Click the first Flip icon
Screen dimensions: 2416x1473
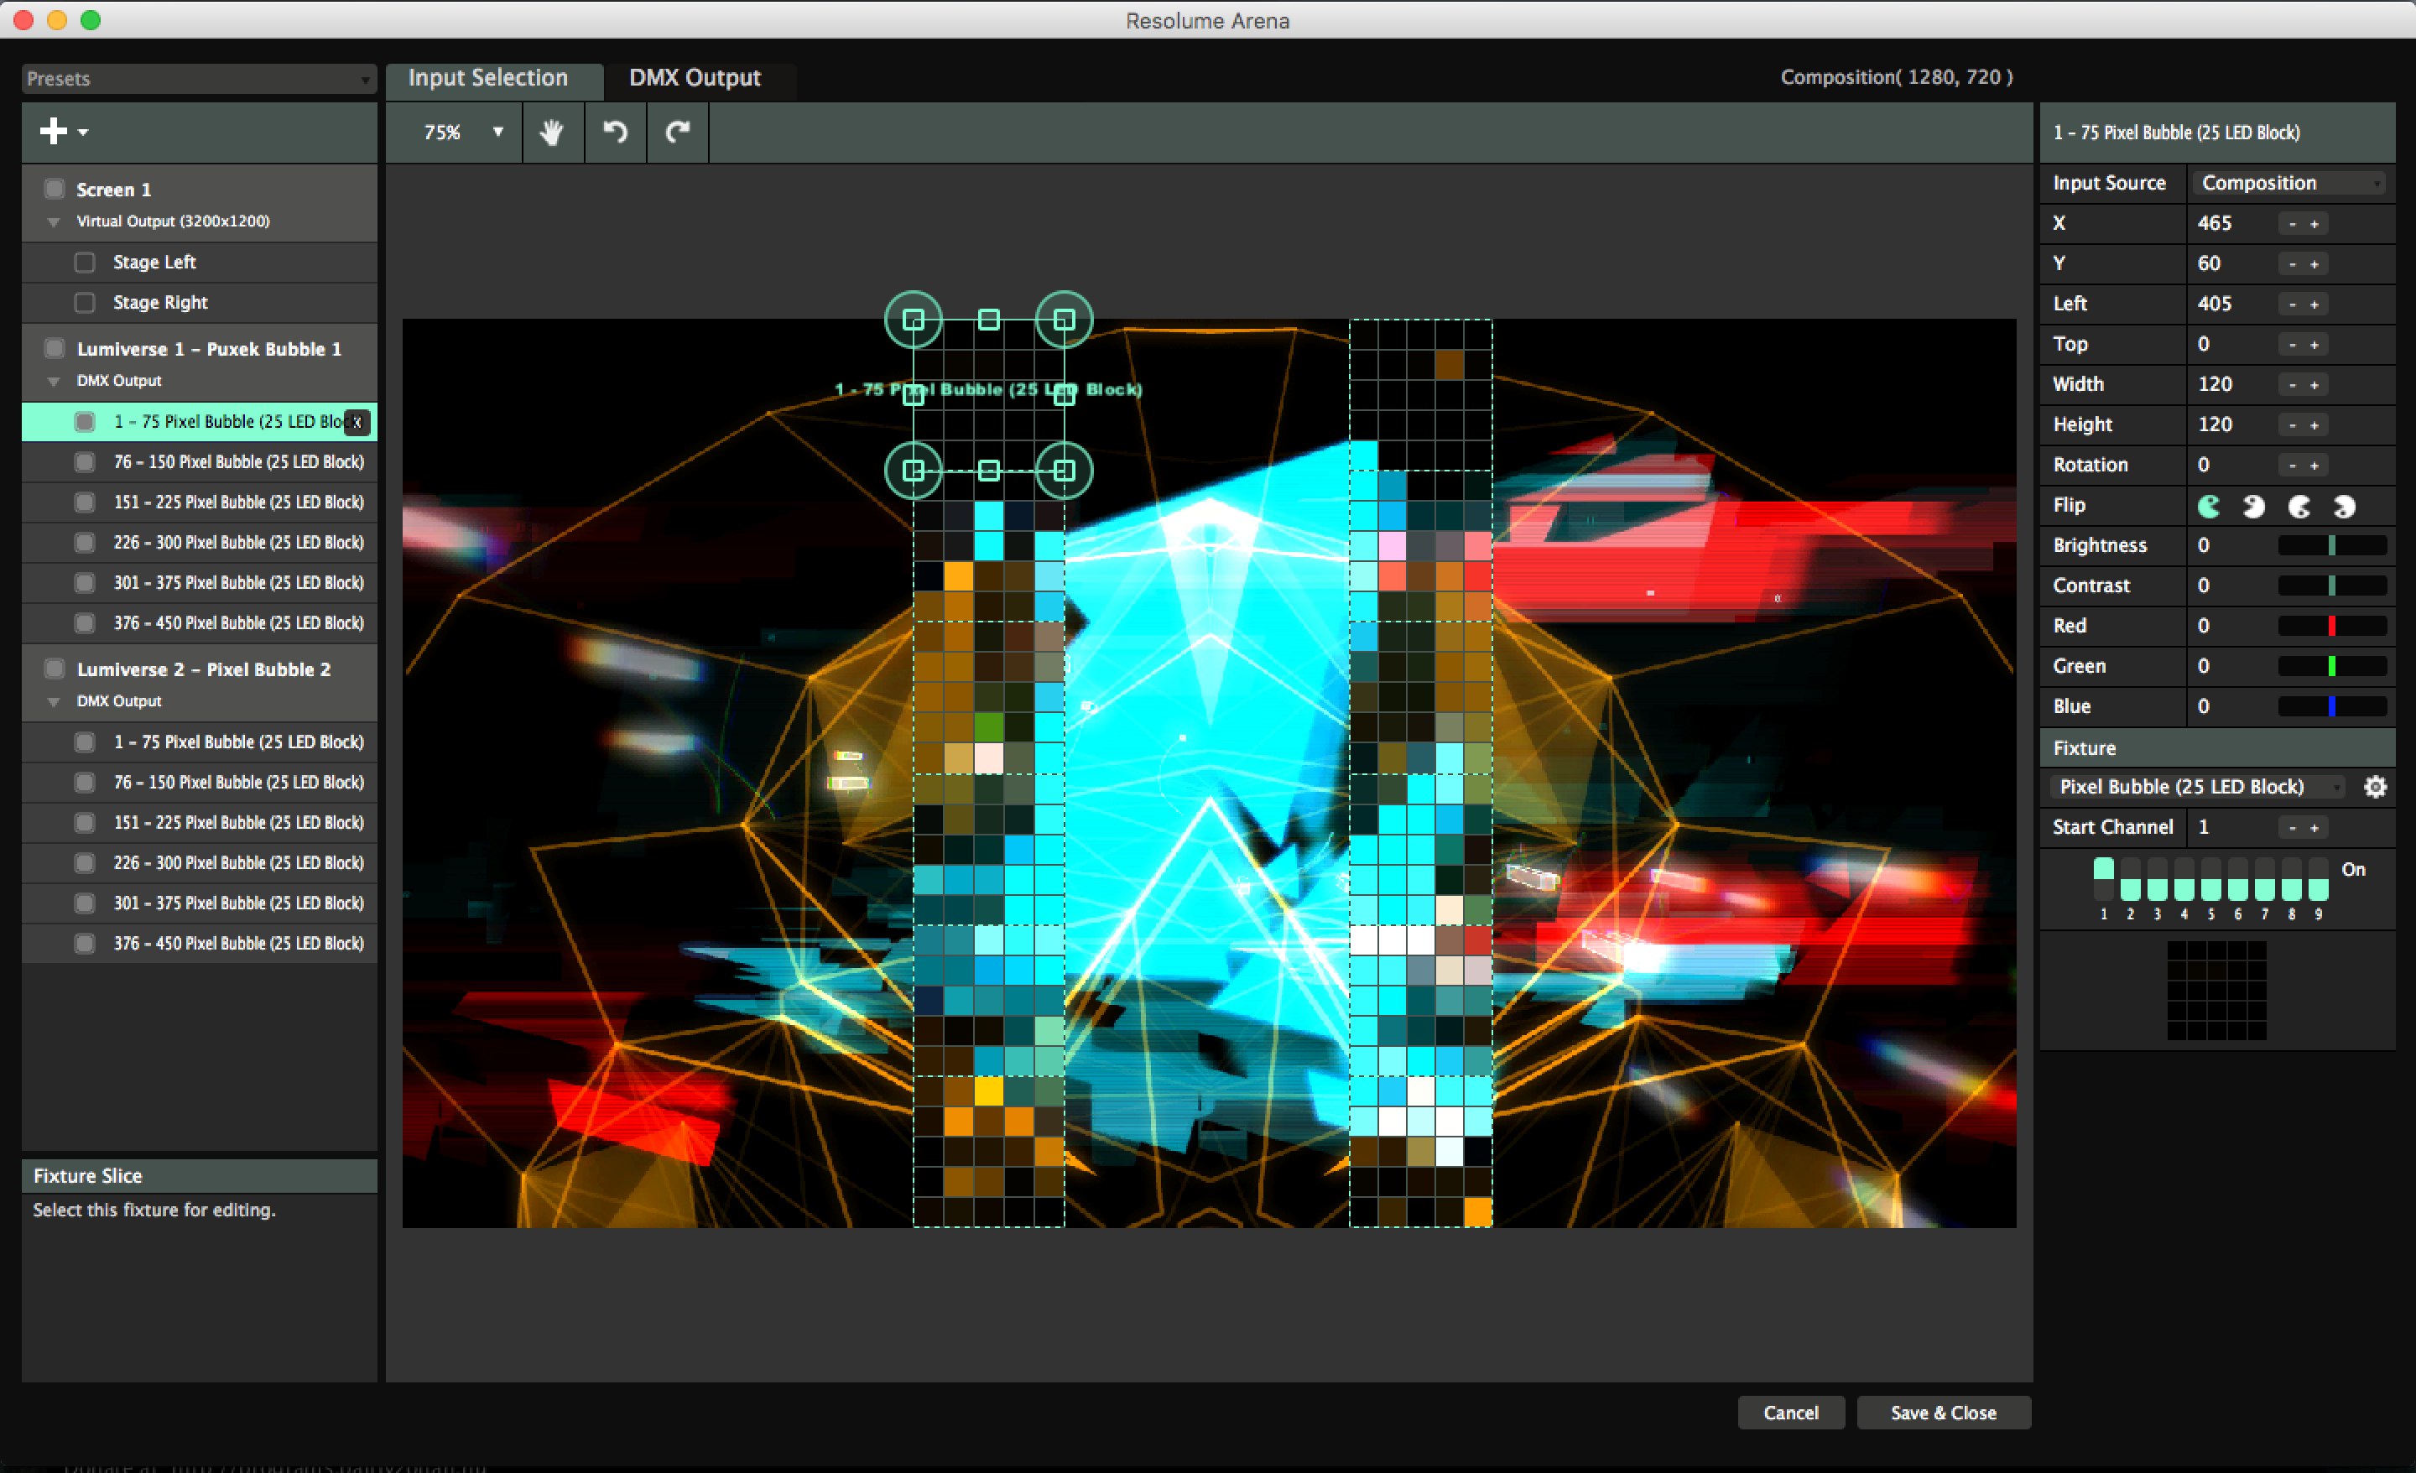(x=2209, y=506)
